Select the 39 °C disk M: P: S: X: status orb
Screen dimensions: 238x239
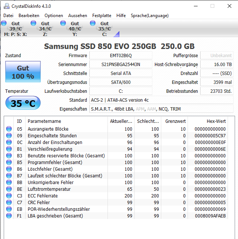pyautogui.click(x=4, y=23)
